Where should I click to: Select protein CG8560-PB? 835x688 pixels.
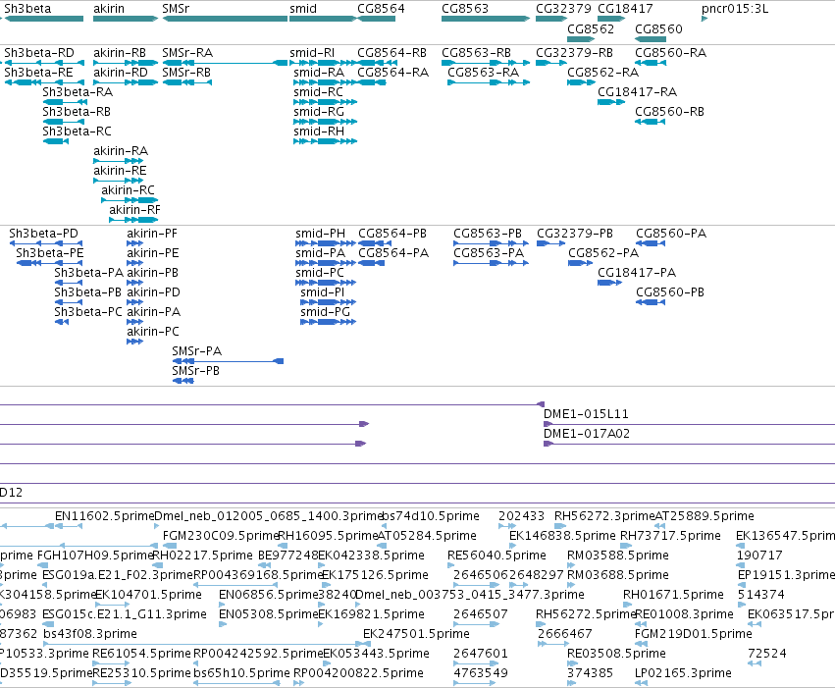pyautogui.click(x=670, y=291)
